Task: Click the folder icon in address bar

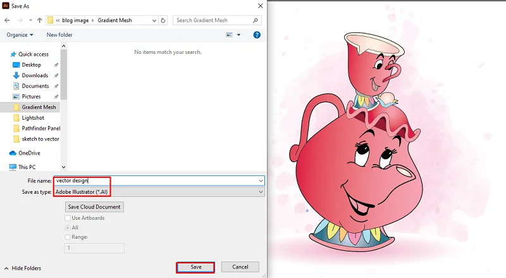Action: point(50,20)
